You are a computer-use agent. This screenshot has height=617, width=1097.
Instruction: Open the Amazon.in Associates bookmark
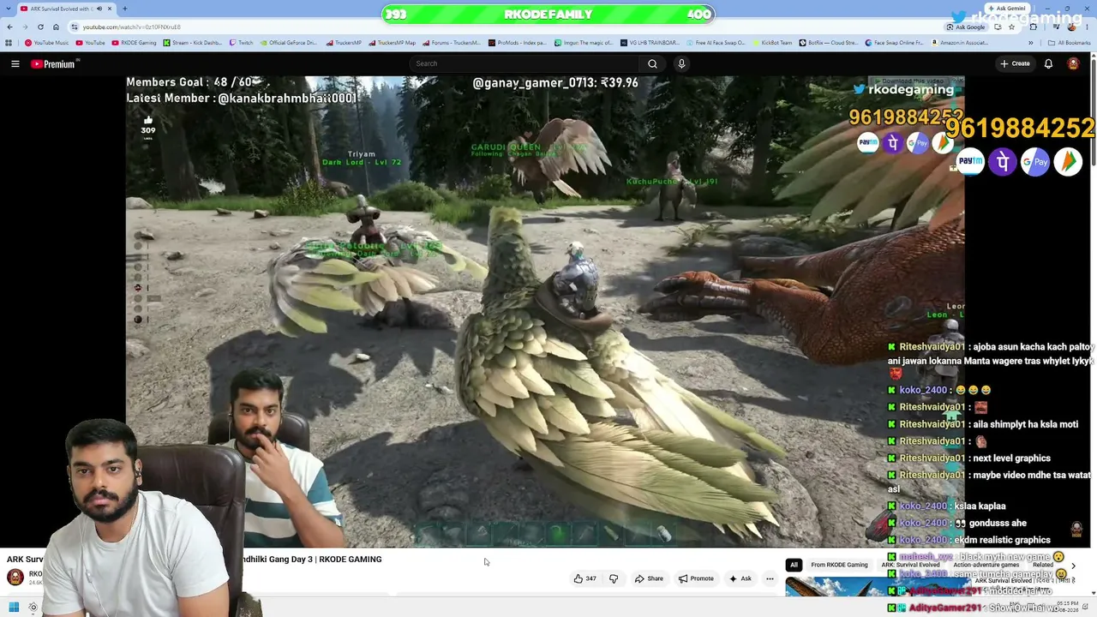click(x=959, y=43)
